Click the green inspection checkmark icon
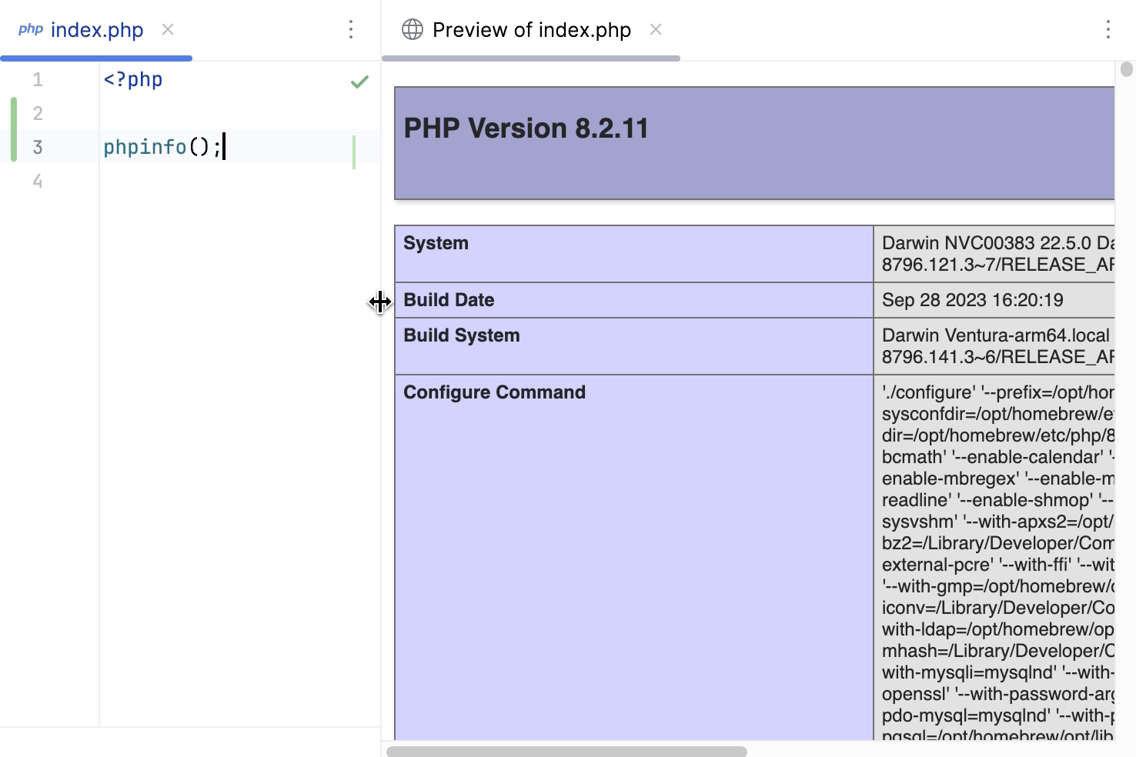Screen dimensions: 1136x757 359,82
